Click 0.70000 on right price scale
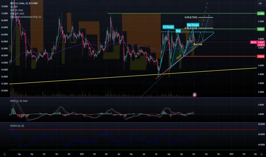266x157 pixels. (x=261, y=21)
